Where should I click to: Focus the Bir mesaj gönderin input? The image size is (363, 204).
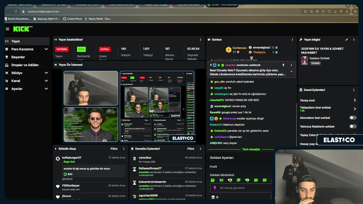coord(241,188)
